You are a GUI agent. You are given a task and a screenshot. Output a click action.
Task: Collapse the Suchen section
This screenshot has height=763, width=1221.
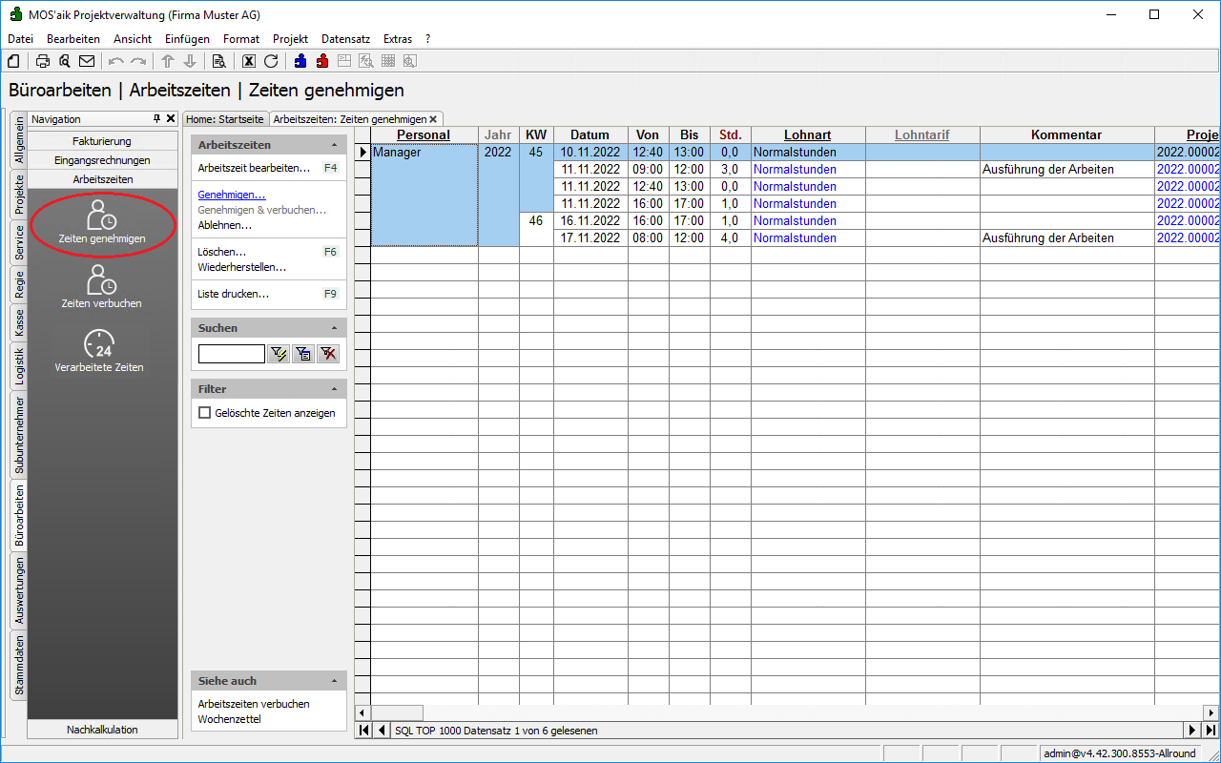(334, 328)
